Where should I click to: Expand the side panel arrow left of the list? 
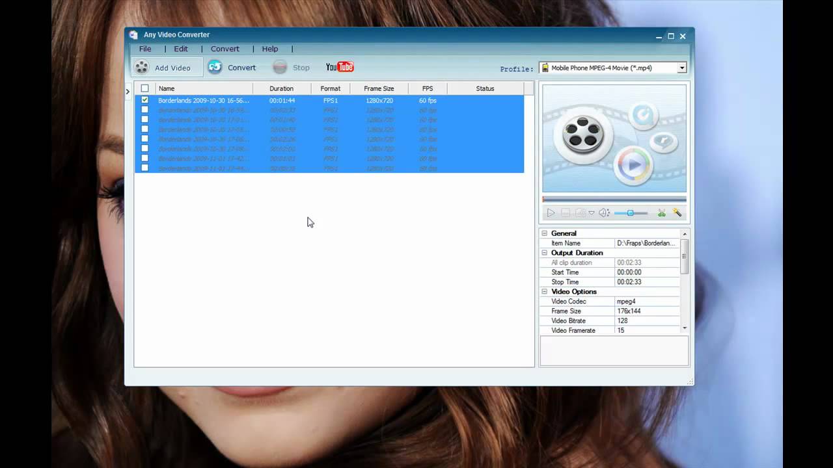pyautogui.click(x=128, y=92)
